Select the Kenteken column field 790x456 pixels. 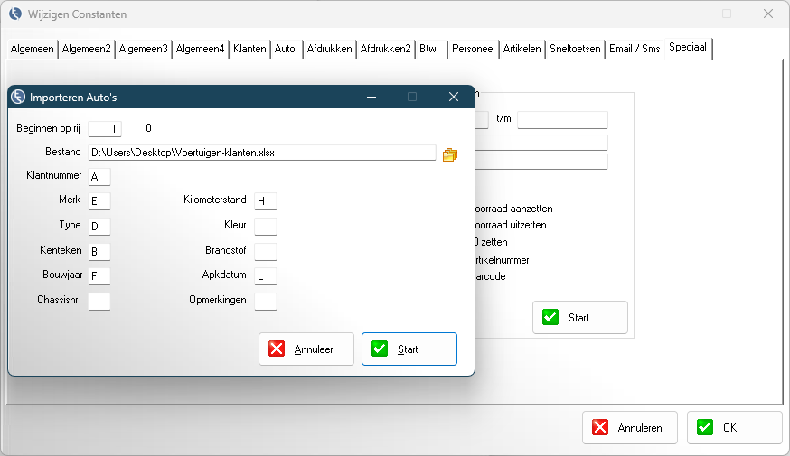coord(99,251)
